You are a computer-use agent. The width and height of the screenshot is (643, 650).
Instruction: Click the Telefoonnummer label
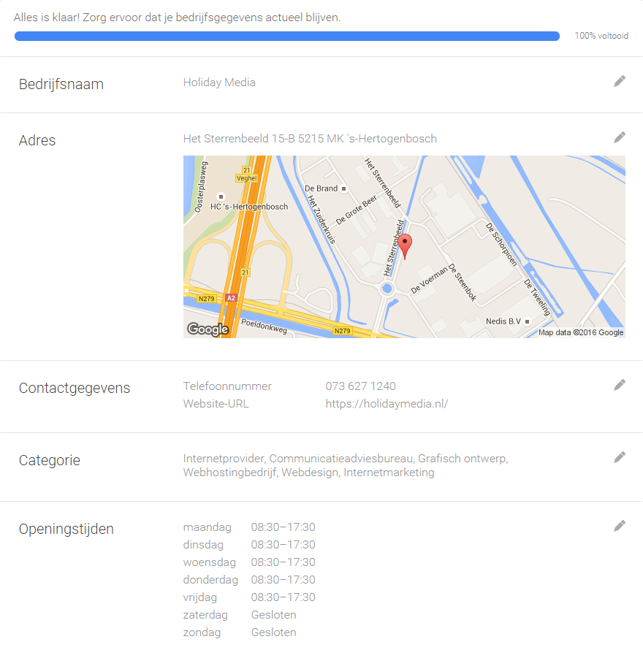click(x=227, y=386)
